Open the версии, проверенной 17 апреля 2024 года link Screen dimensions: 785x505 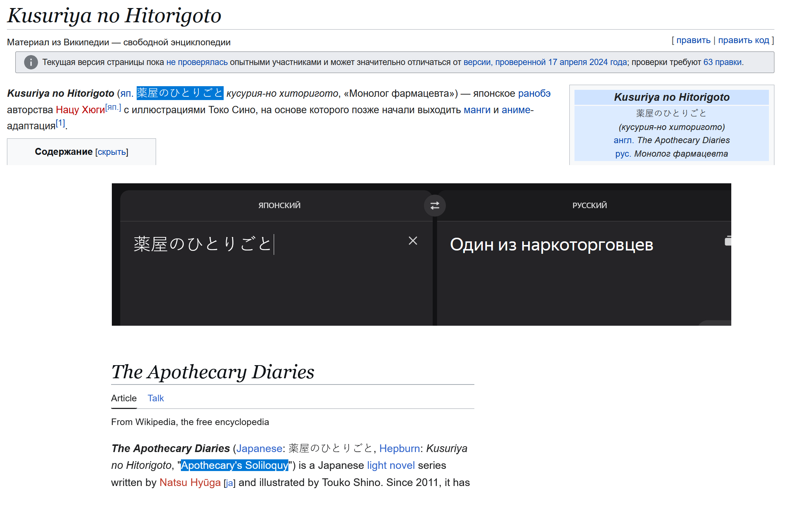click(x=545, y=62)
